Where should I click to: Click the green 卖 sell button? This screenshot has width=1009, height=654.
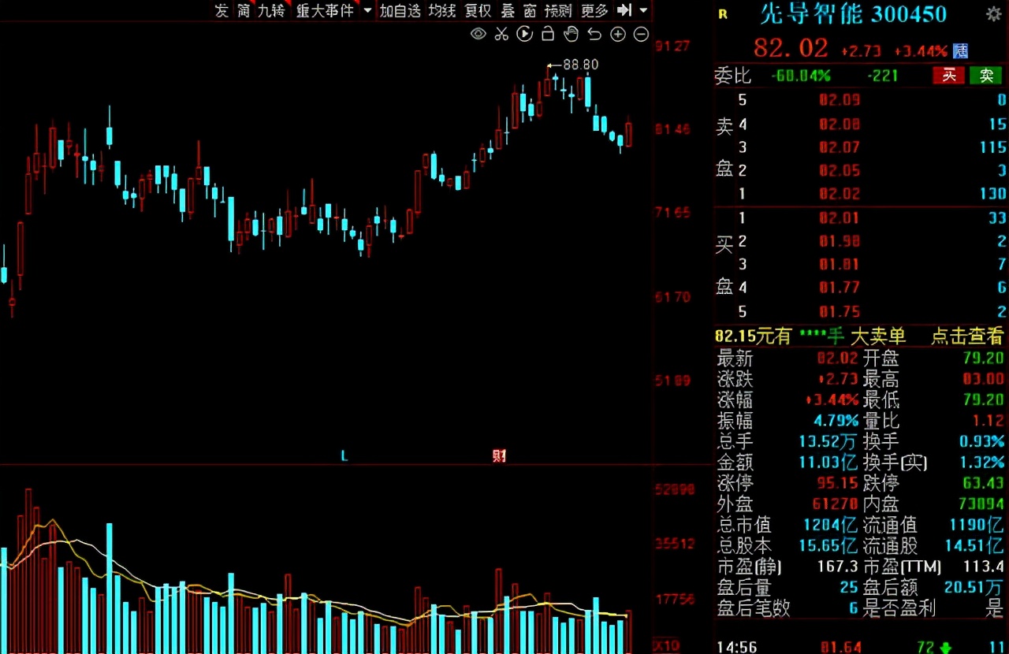click(986, 76)
